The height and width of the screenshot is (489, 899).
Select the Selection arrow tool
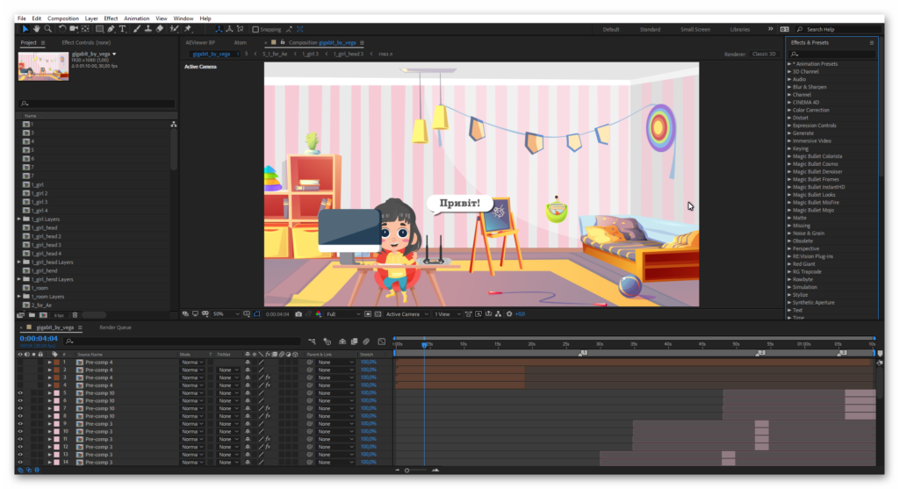click(25, 29)
